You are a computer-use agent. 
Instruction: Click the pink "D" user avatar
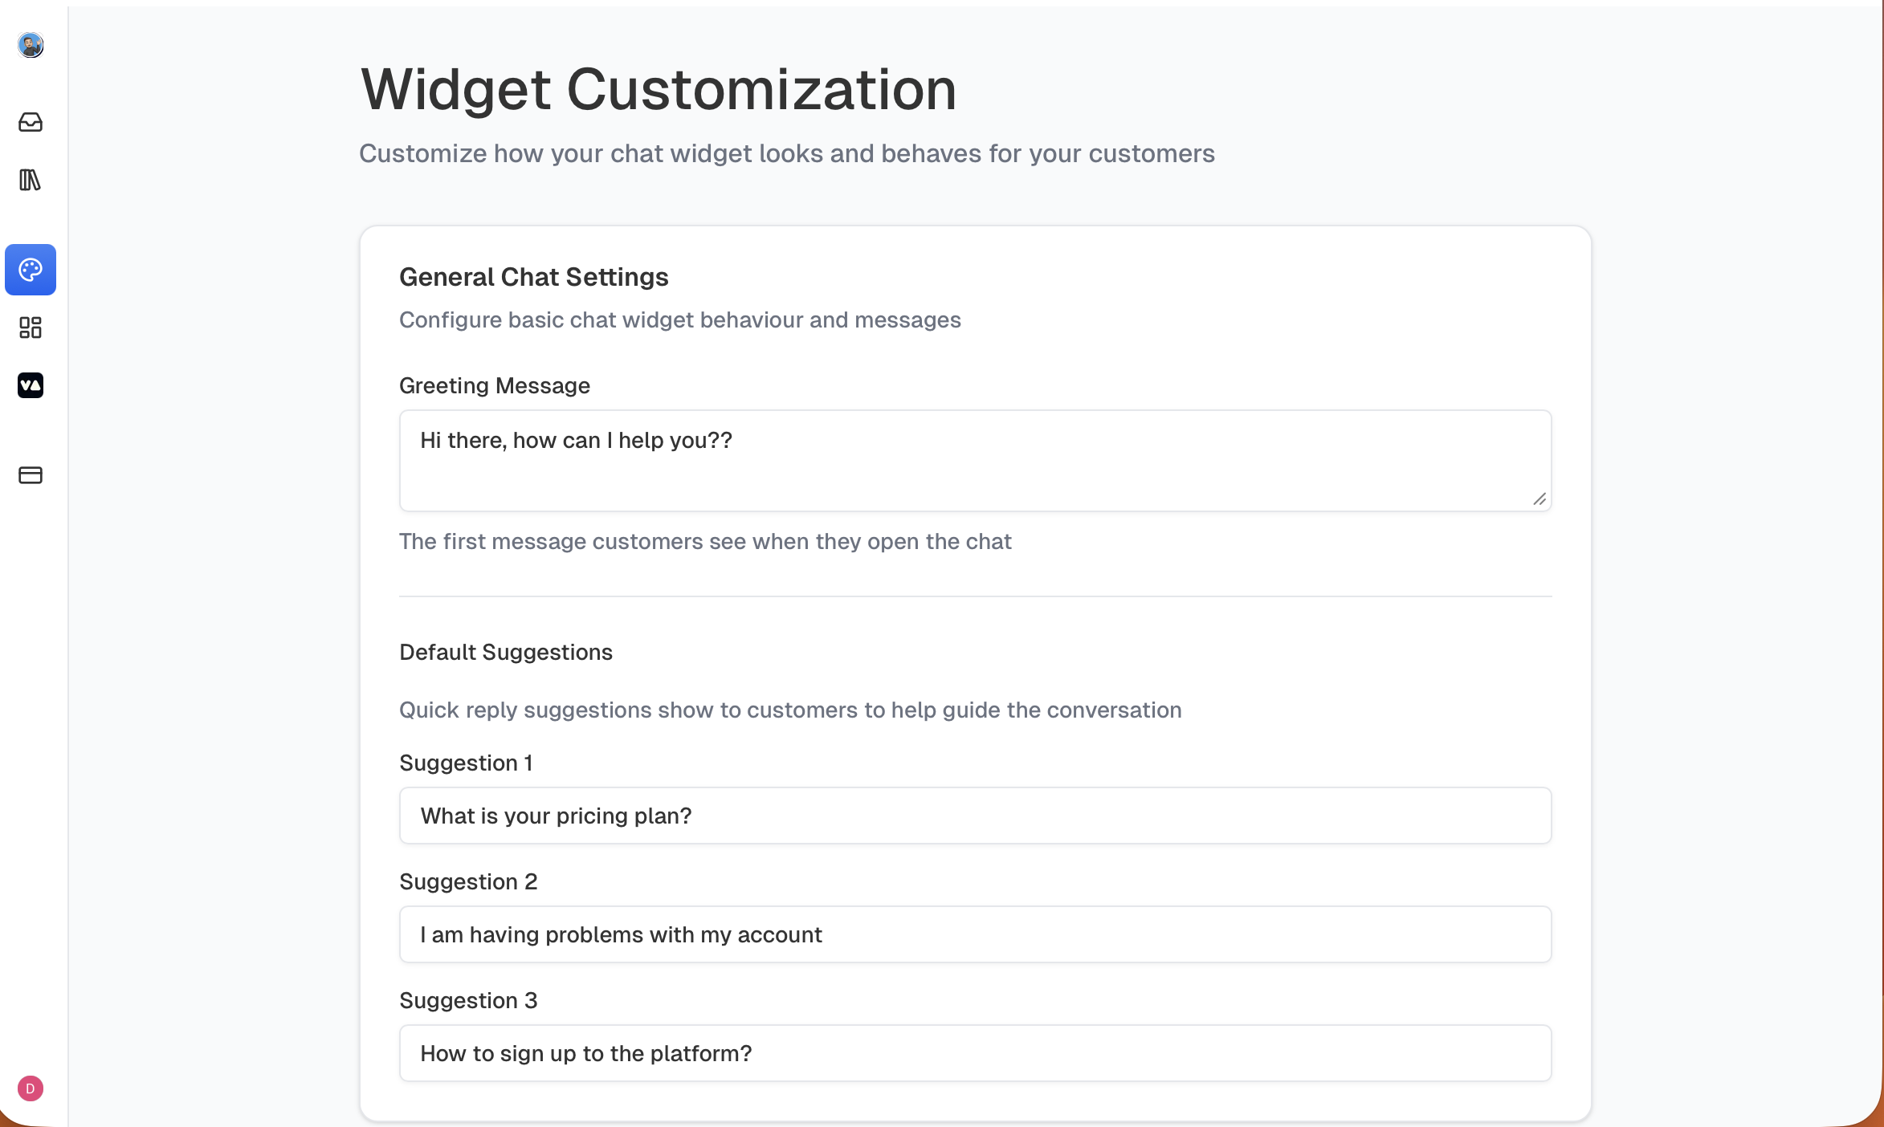pyautogui.click(x=31, y=1088)
